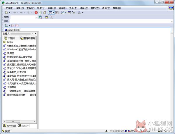
Task: Open the 高清电影排行榜 favorite link
Action: [20, 61]
